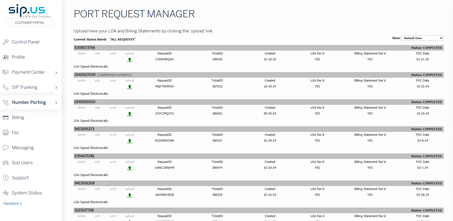Click green upload arrow for request CJ55H4RQAD

pos(130,60)
